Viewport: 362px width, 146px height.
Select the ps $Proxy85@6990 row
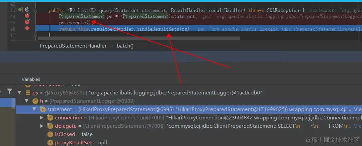[189, 93]
